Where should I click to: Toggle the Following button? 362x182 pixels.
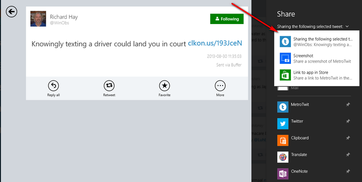pyautogui.click(x=227, y=19)
